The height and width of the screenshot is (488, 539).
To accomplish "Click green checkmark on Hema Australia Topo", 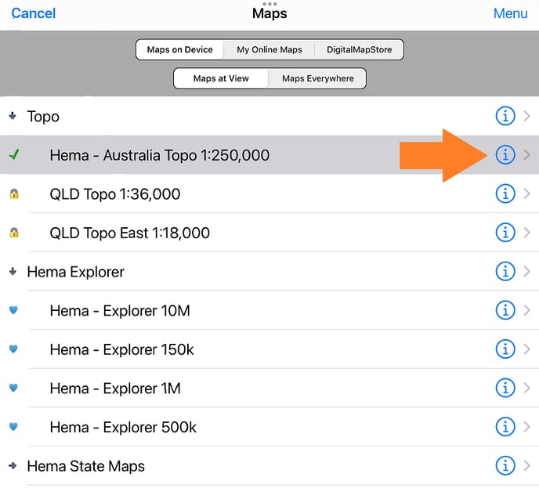I will pyautogui.click(x=13, y=155).
